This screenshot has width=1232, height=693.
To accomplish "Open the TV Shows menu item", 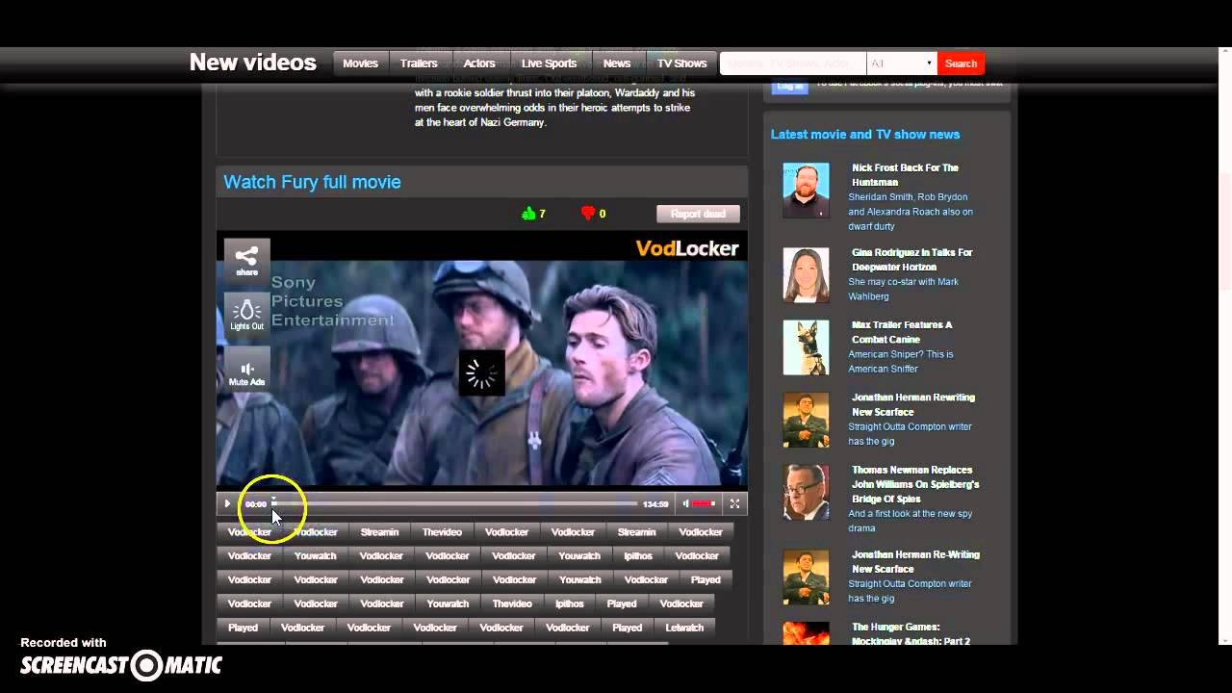I will [681, 64].
